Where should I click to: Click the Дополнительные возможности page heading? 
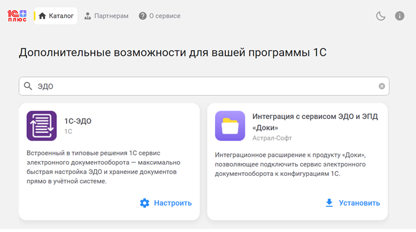[x=173, y=53]
